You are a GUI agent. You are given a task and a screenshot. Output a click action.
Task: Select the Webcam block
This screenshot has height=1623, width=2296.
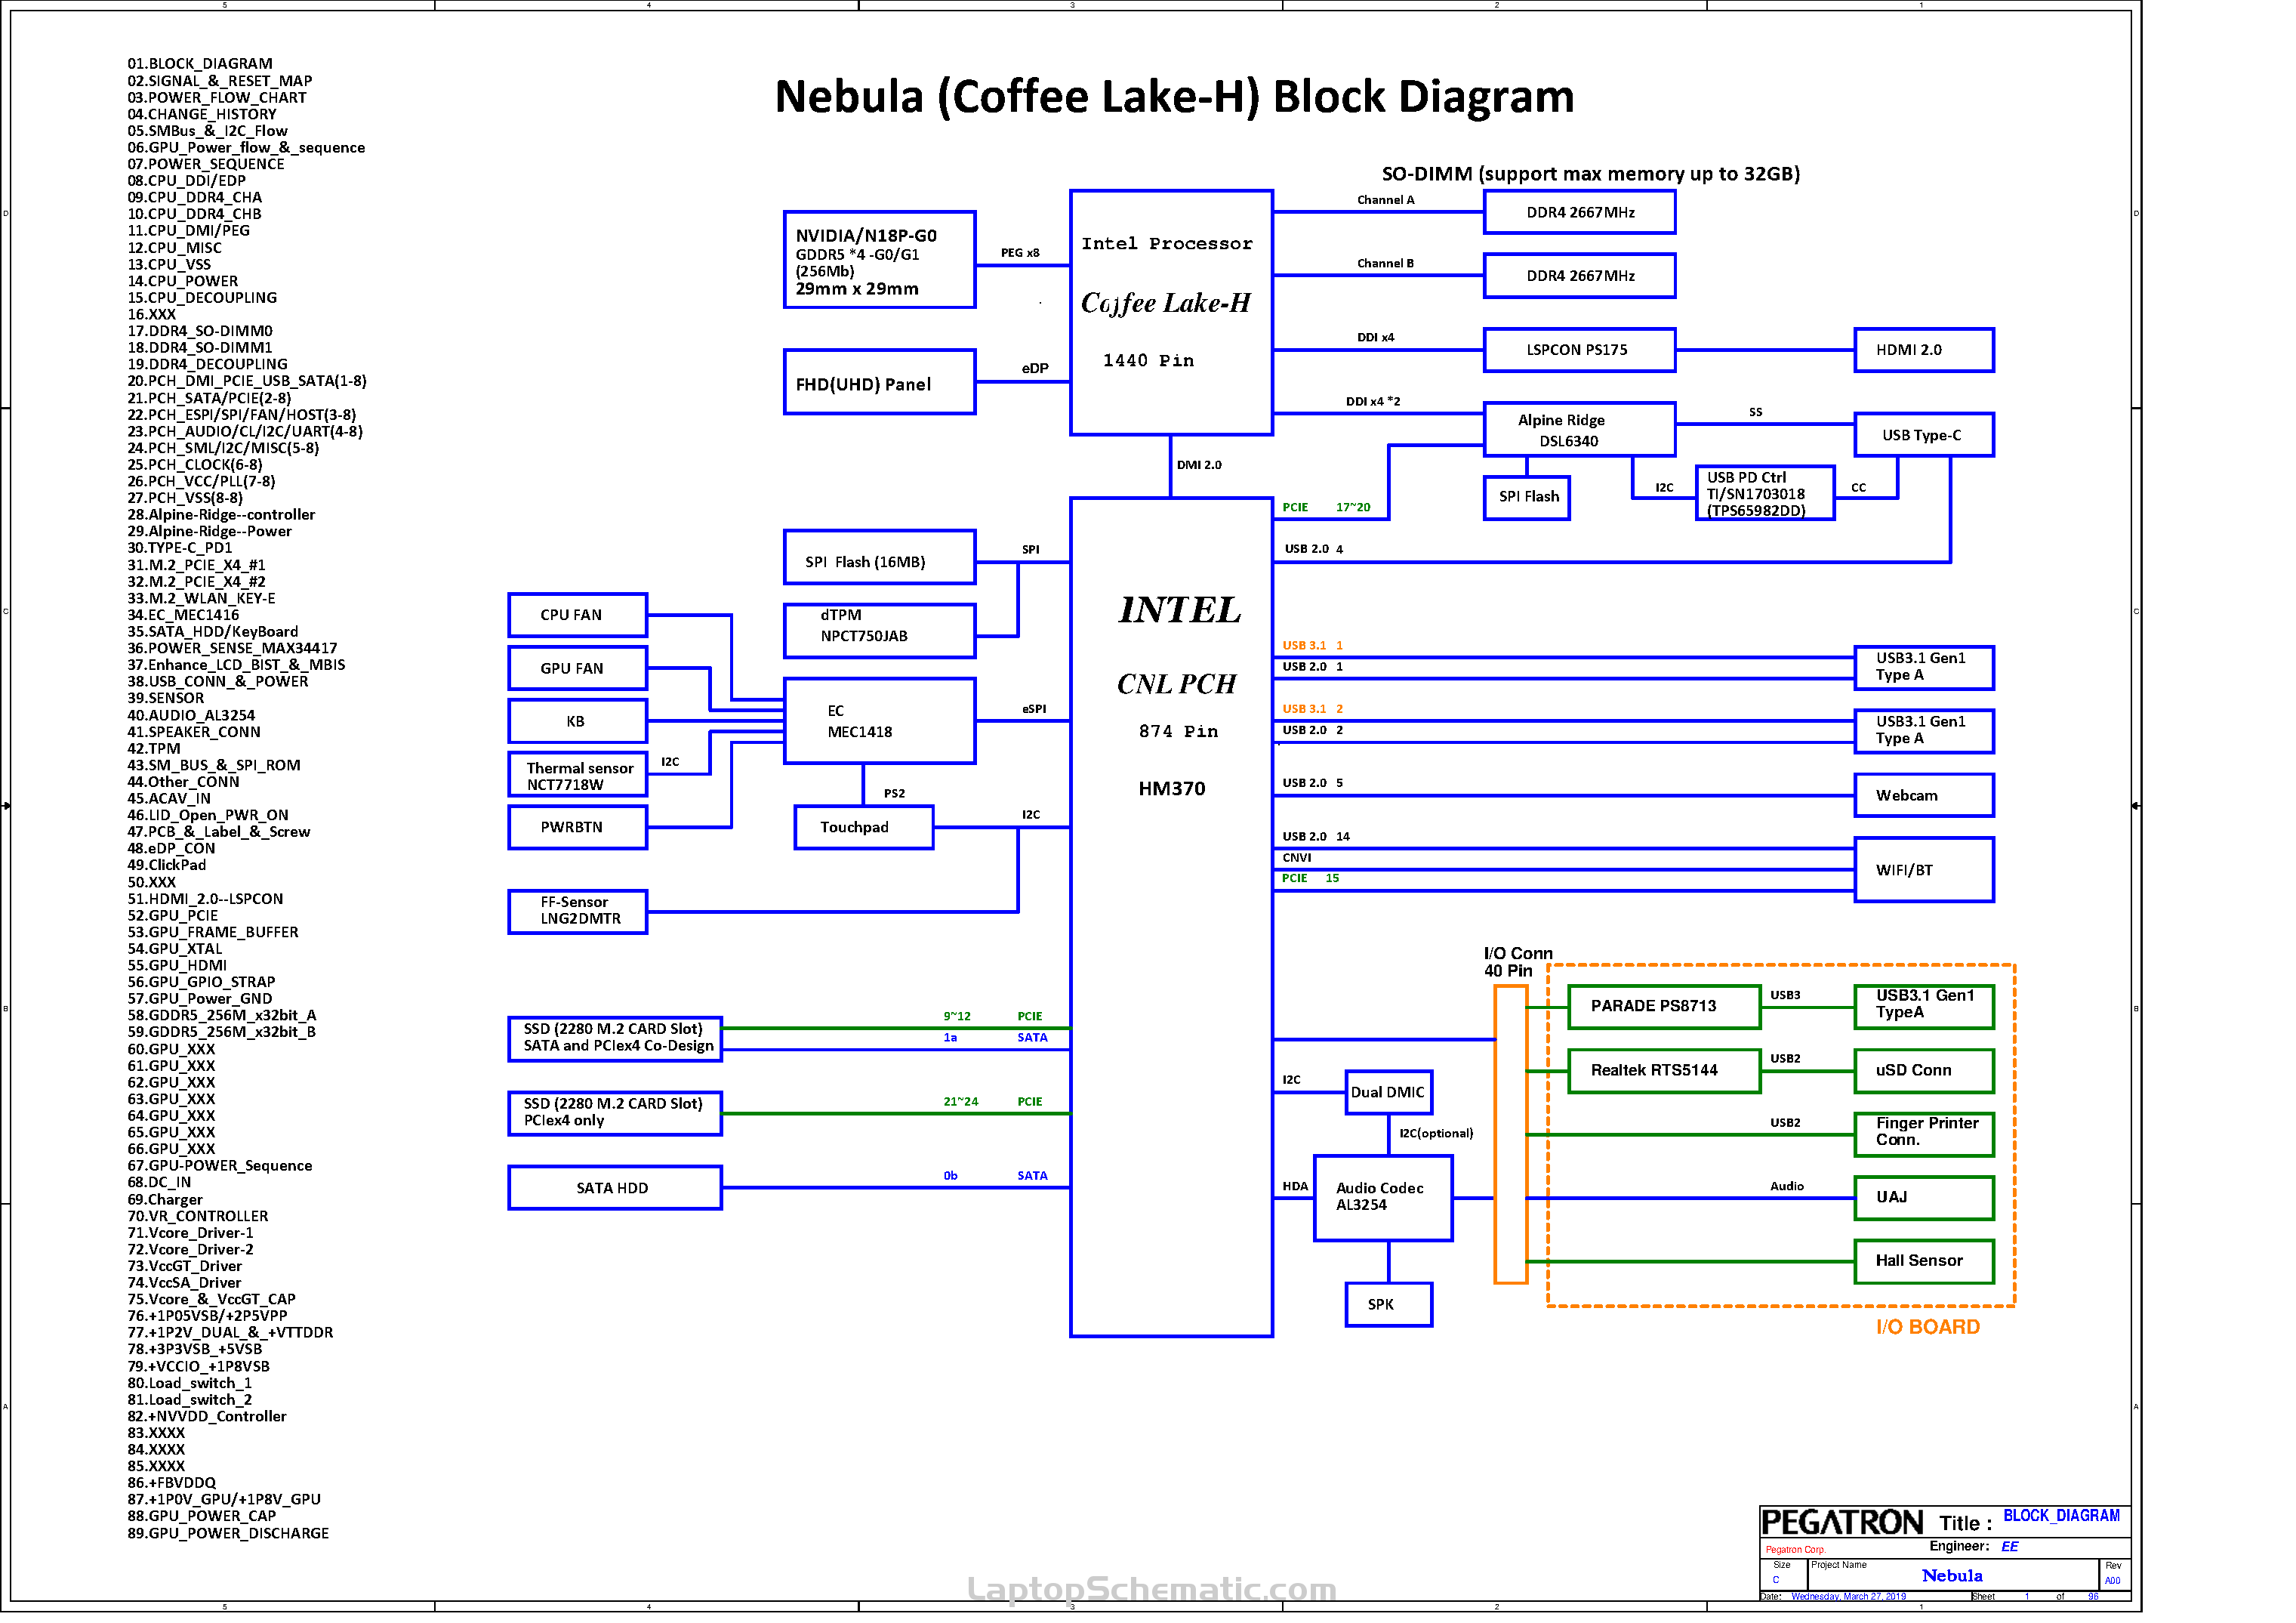click(x=1925, y=796)
